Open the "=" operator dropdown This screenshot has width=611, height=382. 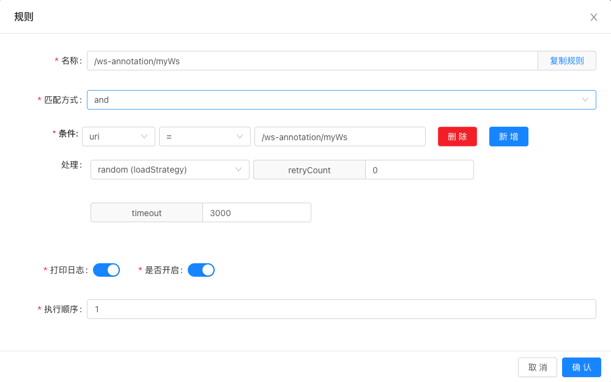point(204,137)
